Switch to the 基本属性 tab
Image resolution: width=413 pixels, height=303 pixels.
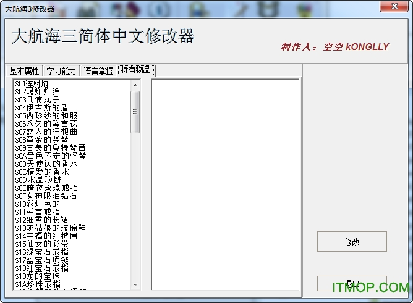(25, 71)
